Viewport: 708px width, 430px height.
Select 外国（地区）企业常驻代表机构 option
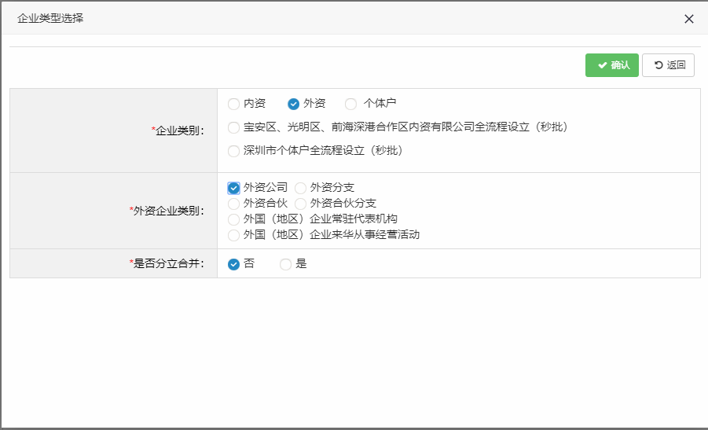click(x=233, y=219)
